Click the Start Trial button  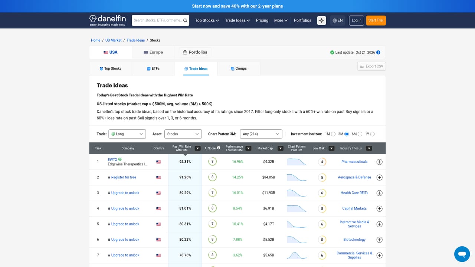tap(376, 20)
